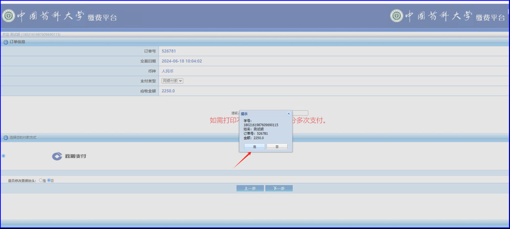This screenshot has height=229, width=510.
Task: Open the 支付类型 dropdown
Action: (x=172, y=81)
